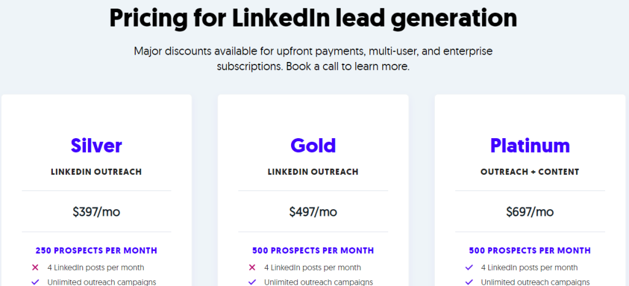The width and height of the screenshot is (629, 286).
Task: Click Platinum's 500 Prospects Per Month label
Action: (x=529, y=250)
